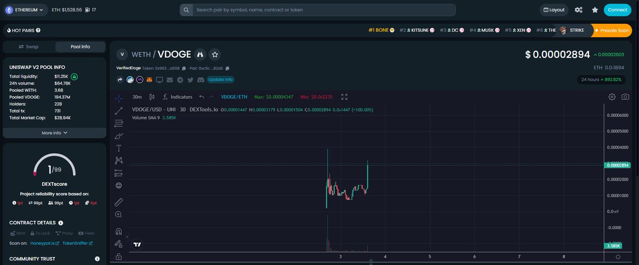Select the text annotation tool
The image size is (639, 265).
tap(119, 148)
